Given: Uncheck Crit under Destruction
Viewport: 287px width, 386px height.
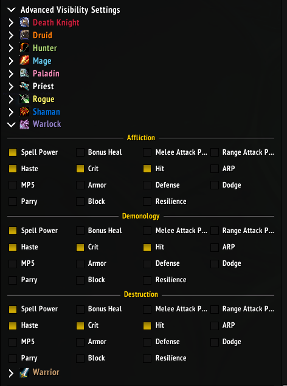Looking at the screenshot, I should (x=80, y=325).
